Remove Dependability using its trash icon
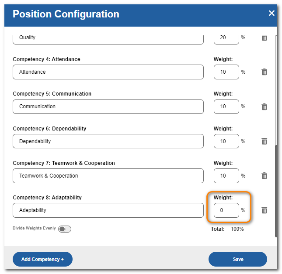 coord(264,141)
